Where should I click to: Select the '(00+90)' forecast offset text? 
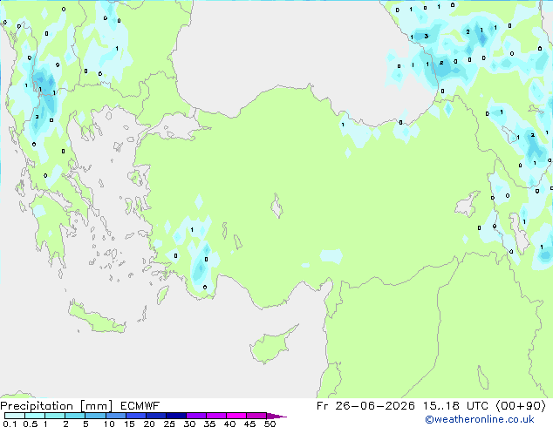coord(522,406)
